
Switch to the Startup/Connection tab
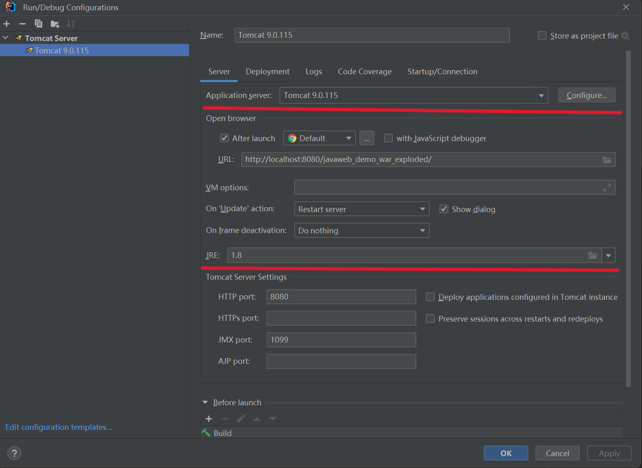(442, 71)
